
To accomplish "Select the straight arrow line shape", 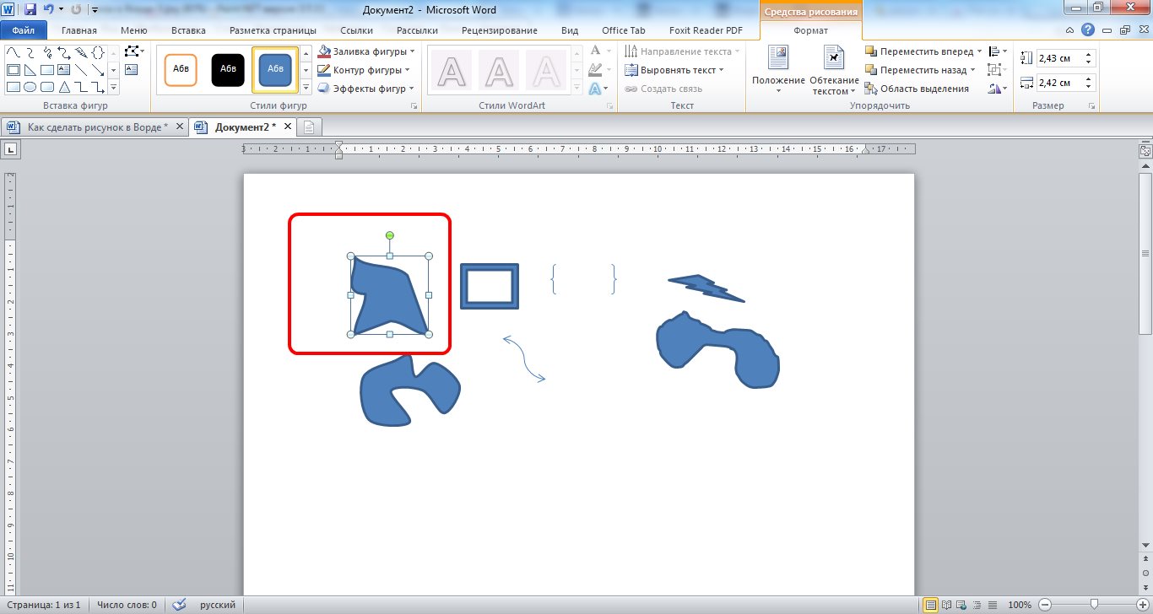I will click(98, 70).
